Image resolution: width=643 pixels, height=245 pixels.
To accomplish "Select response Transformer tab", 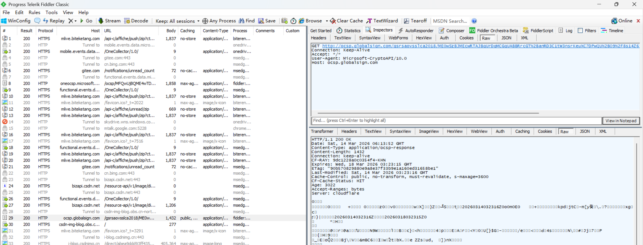I will (x=322, y=131).
